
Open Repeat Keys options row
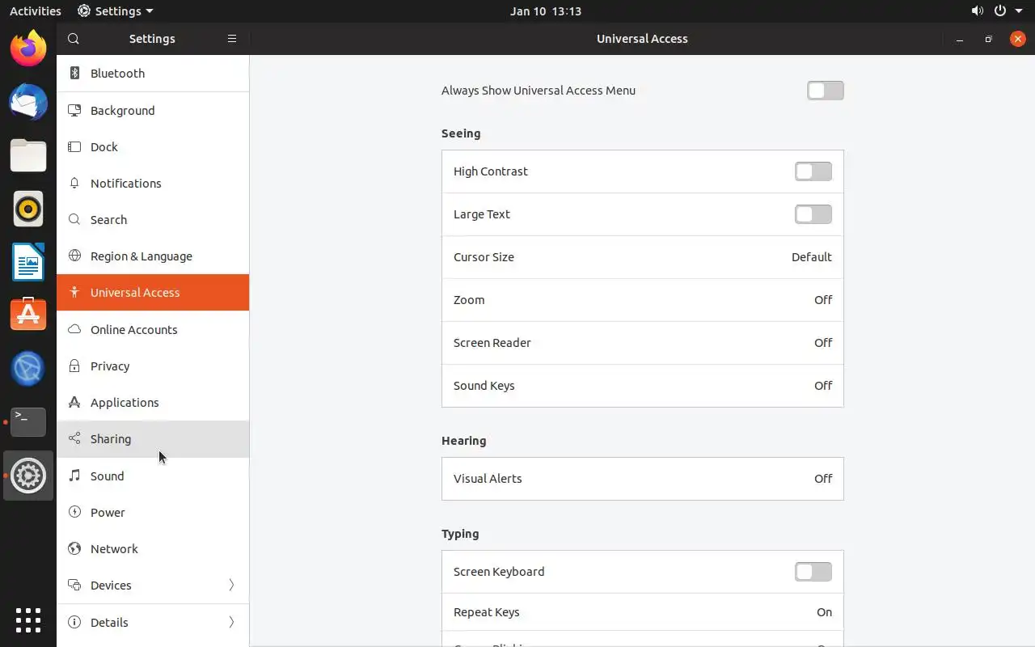click(642, 612)
